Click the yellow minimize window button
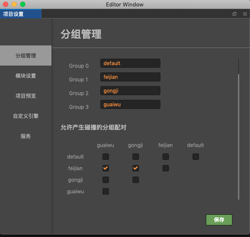 pyautogui.click(x=14, y=4)
